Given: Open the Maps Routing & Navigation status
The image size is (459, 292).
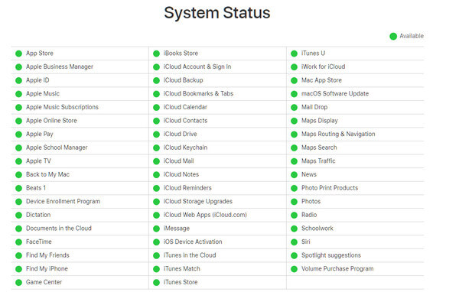Looking at the screenshot, I should (x=338, y=134).
